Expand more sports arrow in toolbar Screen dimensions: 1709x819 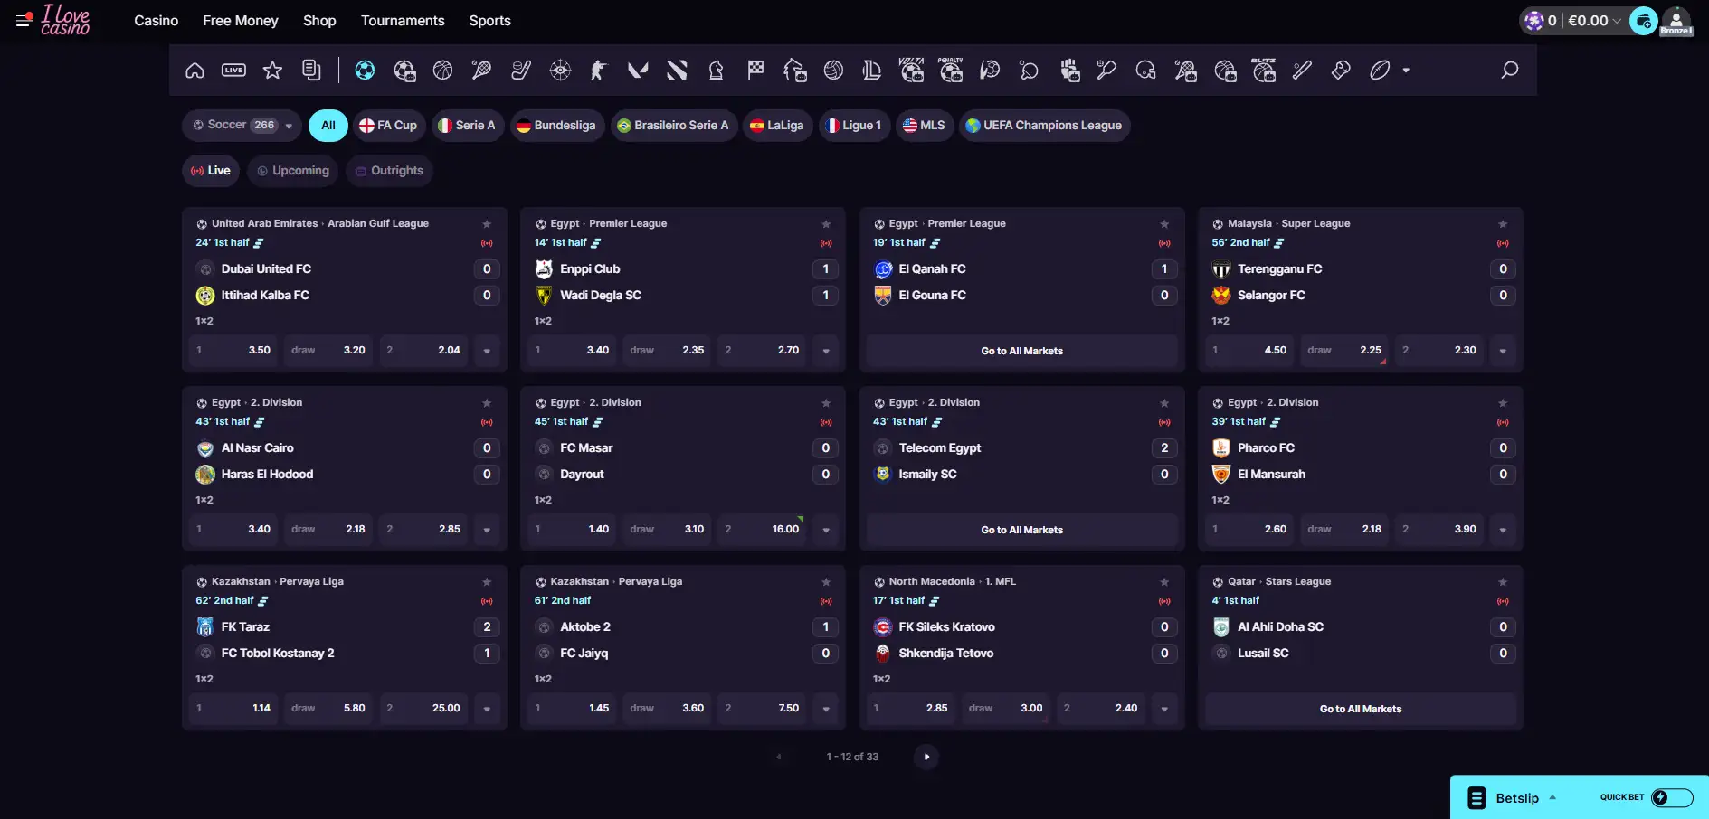click(1406, 71)
